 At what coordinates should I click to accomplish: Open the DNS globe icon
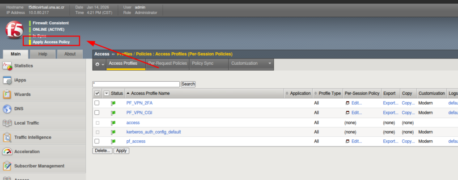click(x=7, y=109)
